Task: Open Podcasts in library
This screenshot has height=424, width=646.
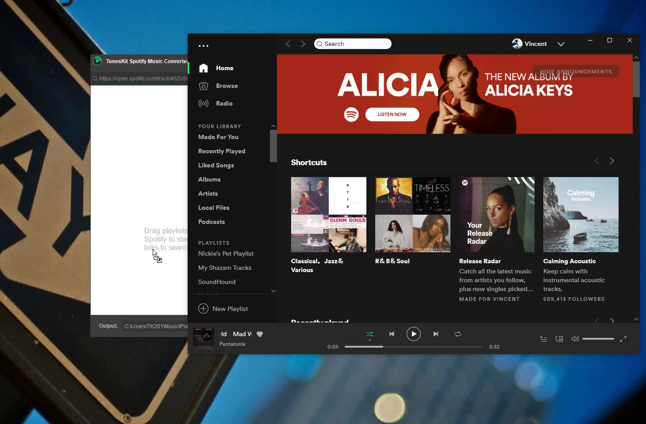Action: [x=211, y=222]
